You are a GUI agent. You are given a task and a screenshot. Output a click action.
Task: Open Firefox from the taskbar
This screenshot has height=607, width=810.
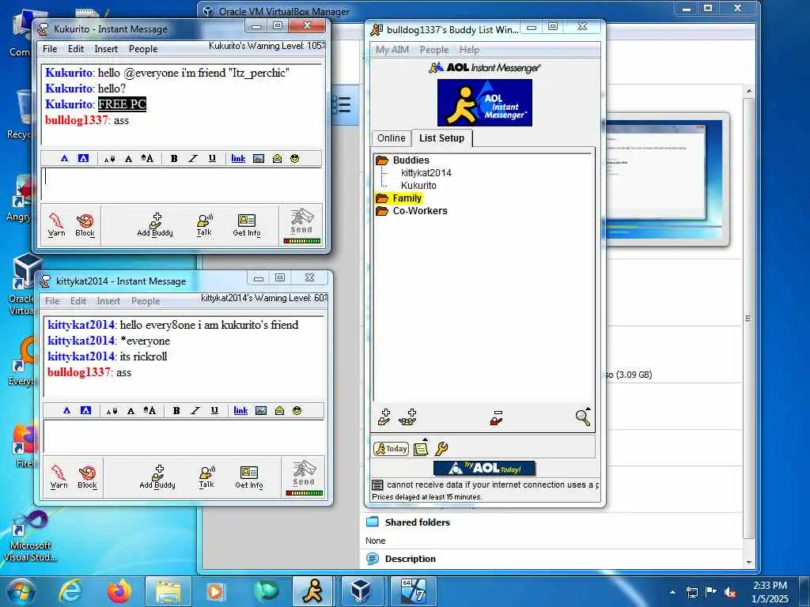119,591
